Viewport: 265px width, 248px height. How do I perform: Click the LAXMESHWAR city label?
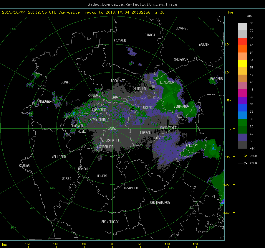pos(104,147)
